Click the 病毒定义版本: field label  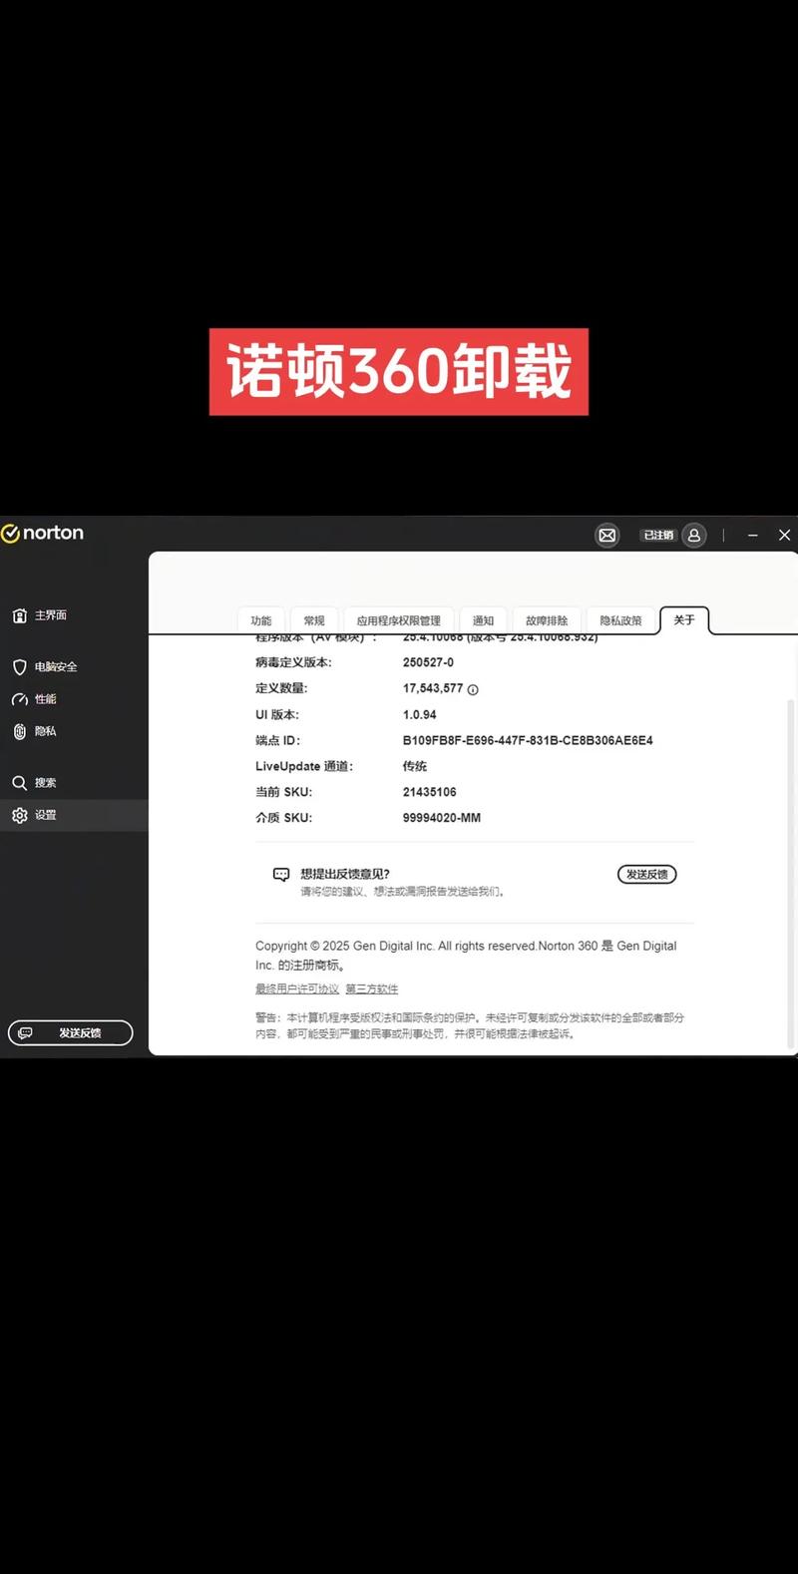point(293,662)
